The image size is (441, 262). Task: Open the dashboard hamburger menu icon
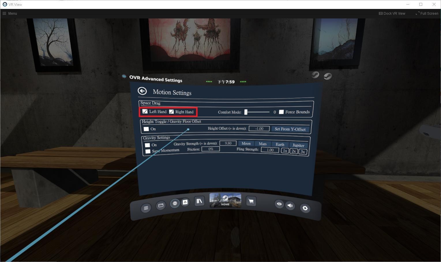point(146,208)
